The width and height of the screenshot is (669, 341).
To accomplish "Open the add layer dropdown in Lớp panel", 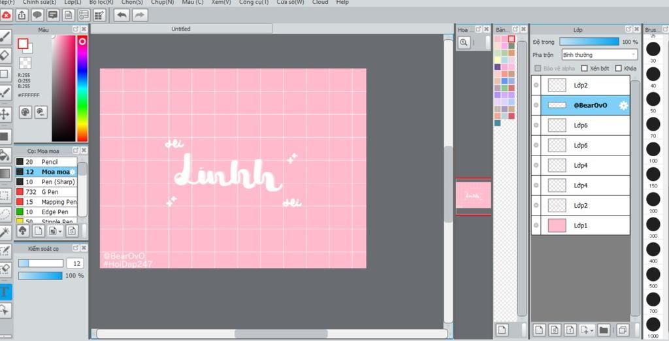I will pos(592,331).
